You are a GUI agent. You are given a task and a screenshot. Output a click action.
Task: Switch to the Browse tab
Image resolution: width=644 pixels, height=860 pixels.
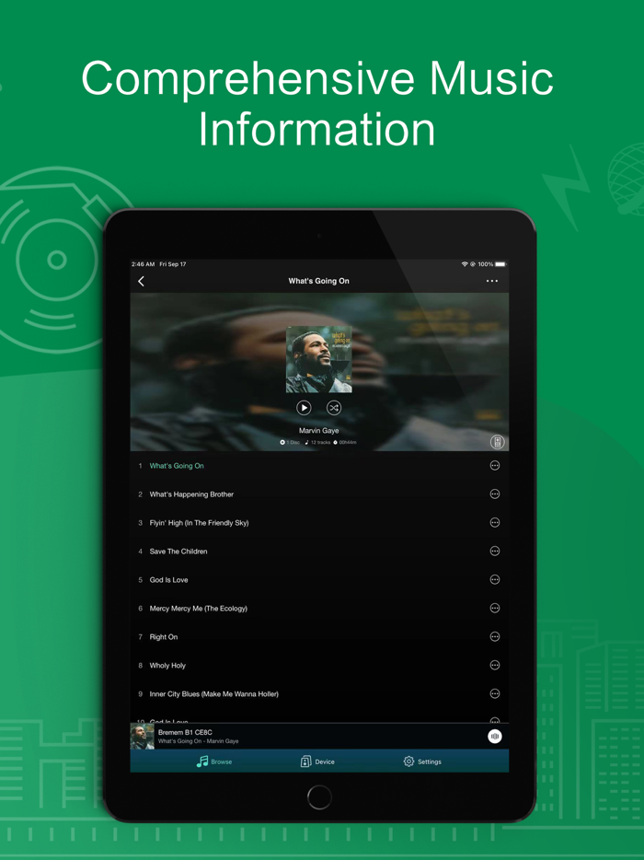click(x=214, y=761)
